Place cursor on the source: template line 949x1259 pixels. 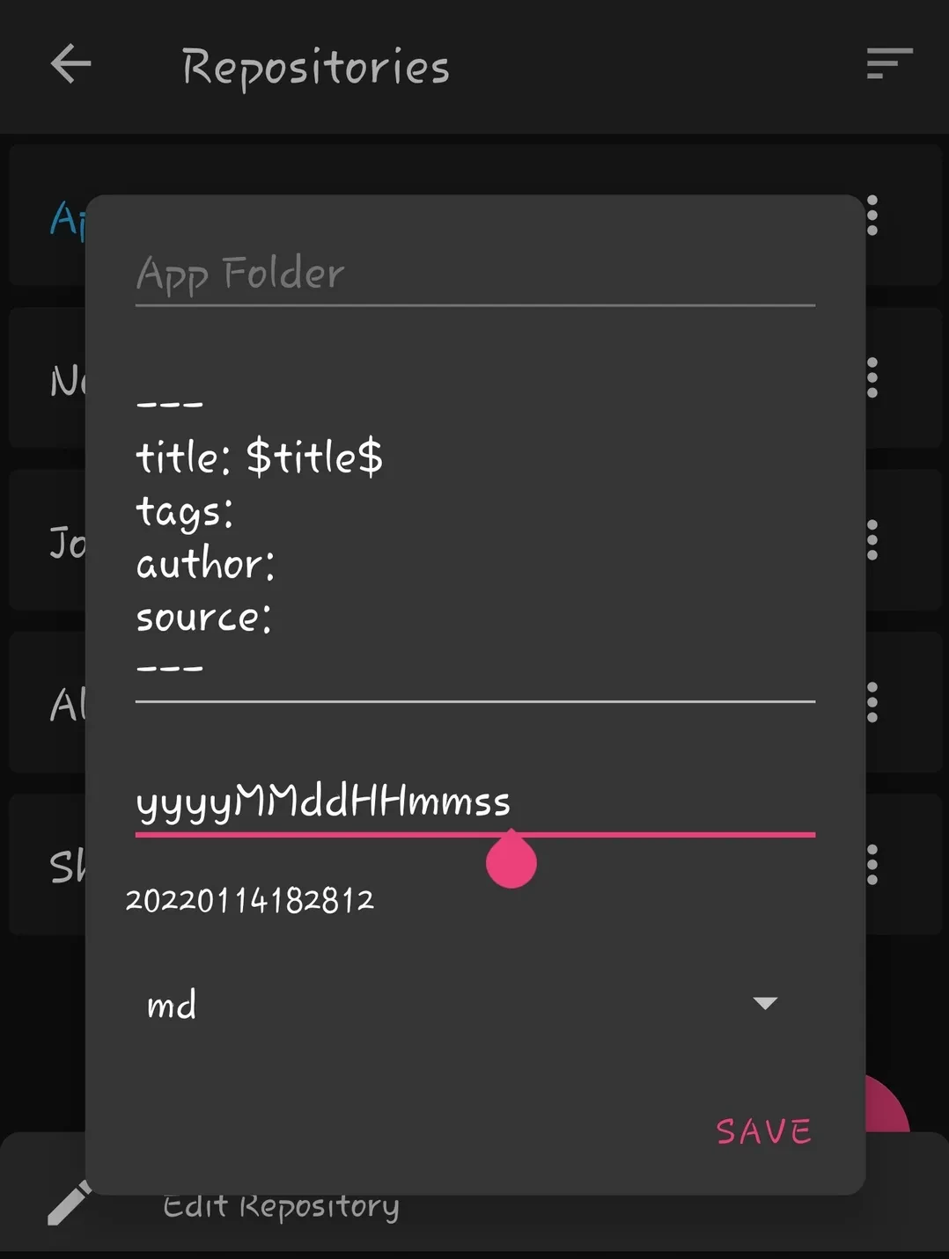[204, 618]
